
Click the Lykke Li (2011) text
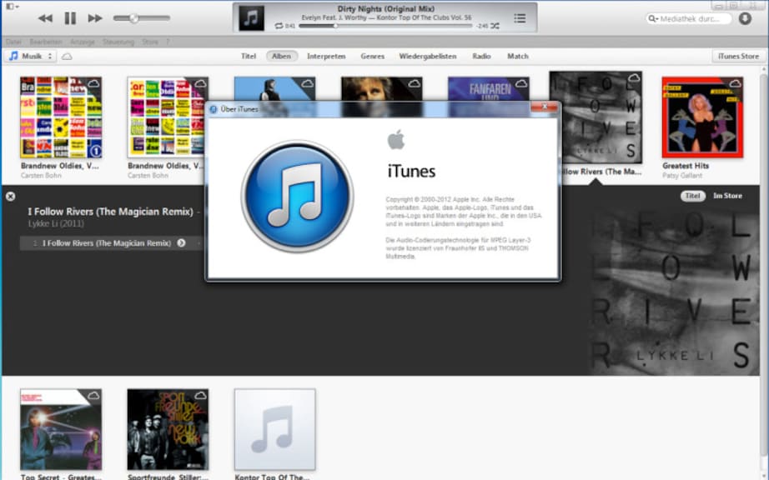[56, 224]
